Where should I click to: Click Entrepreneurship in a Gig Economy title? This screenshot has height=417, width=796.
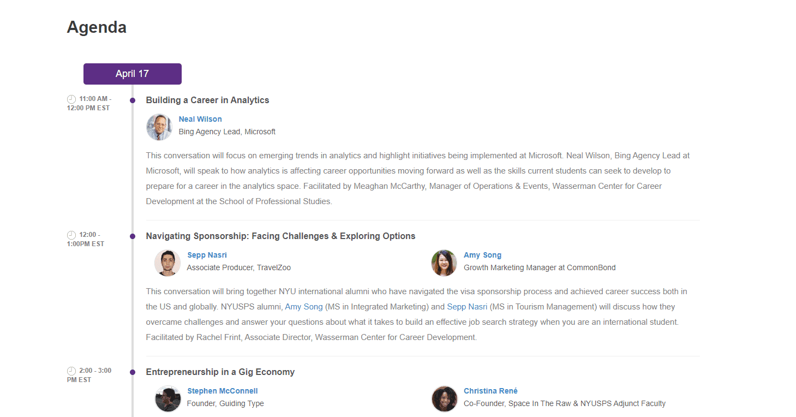tap(220, 372)
